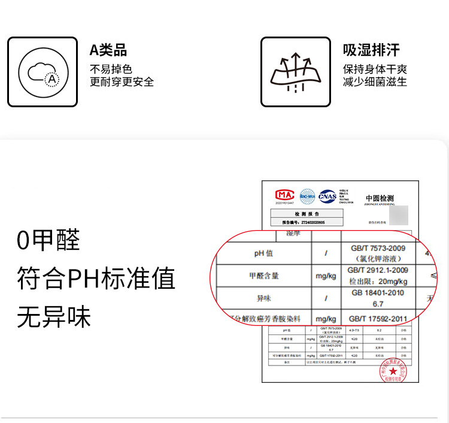Click the blue CNAS logo
The image size is (449, 423).
tap(327, 197)
